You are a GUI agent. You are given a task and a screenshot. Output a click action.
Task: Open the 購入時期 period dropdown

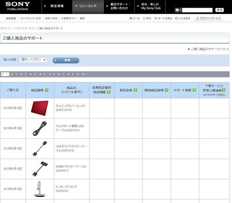33,60
